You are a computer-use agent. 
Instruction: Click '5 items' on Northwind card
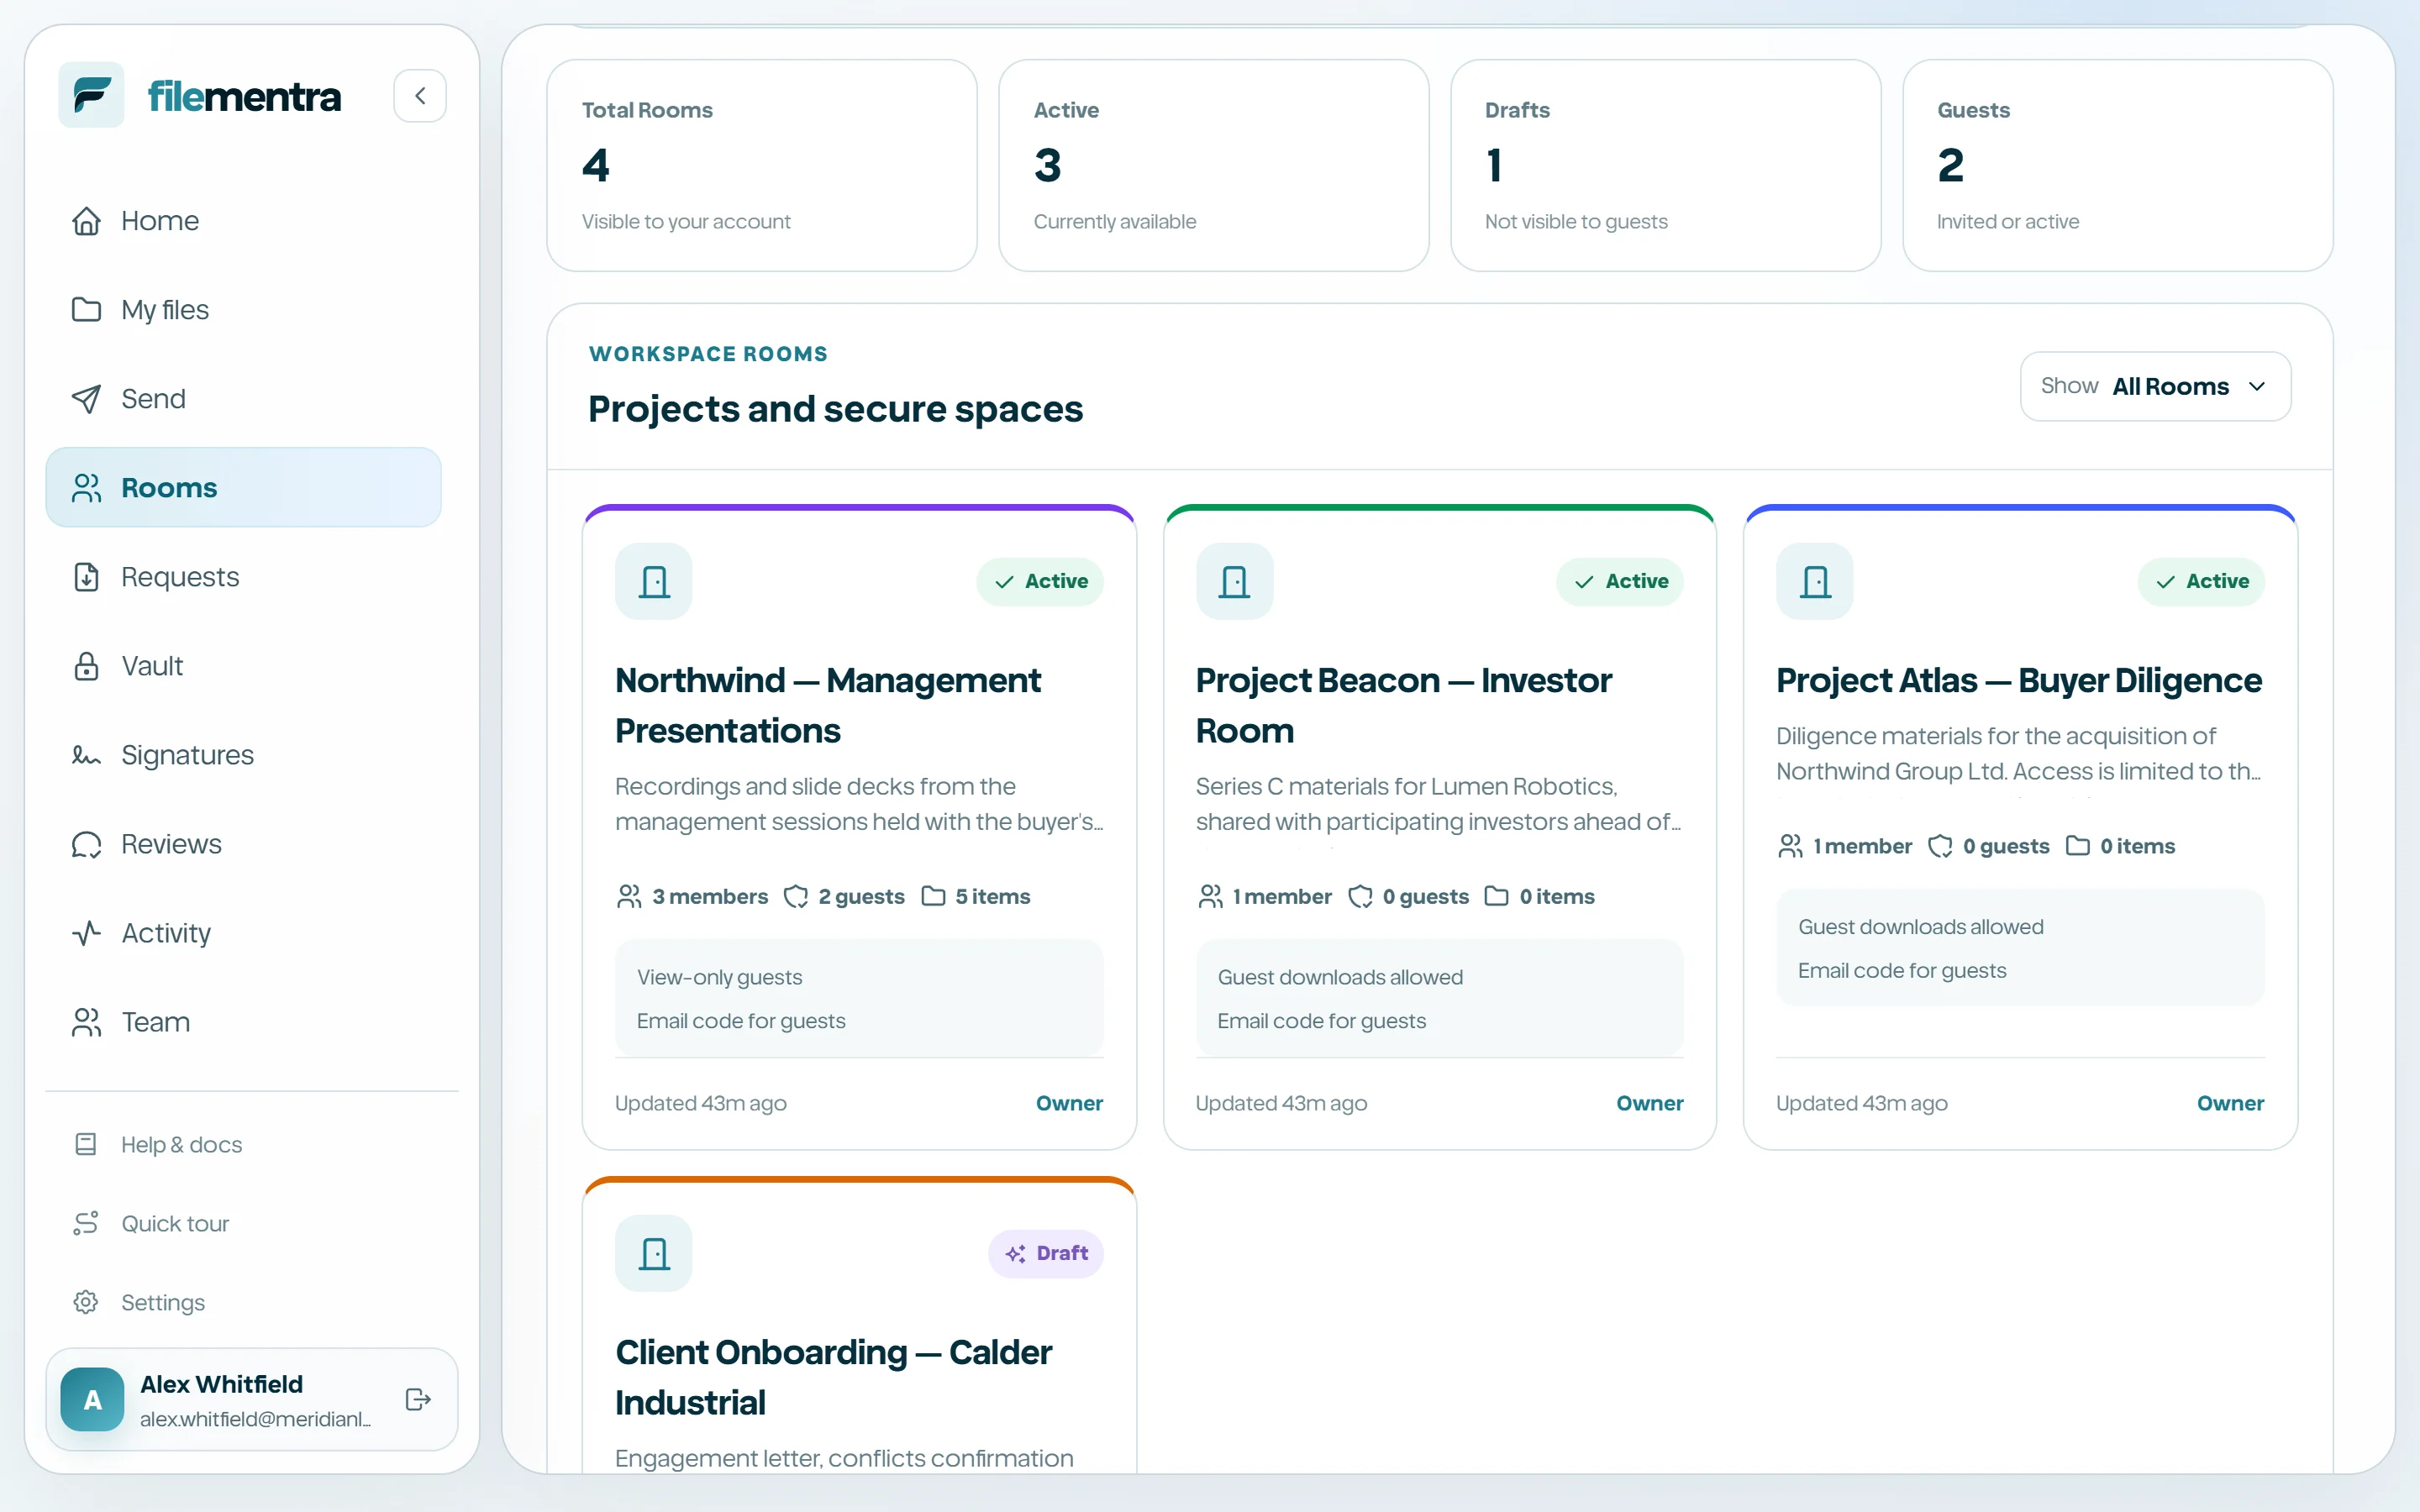pyautogui.click(x=975, y=896)
